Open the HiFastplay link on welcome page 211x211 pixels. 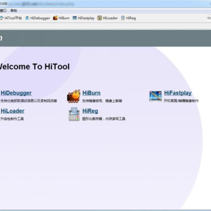point(178,93)
